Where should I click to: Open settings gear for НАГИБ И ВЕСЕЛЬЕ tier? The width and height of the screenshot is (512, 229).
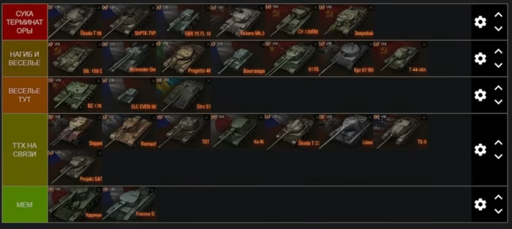click(x=480, y=59)
